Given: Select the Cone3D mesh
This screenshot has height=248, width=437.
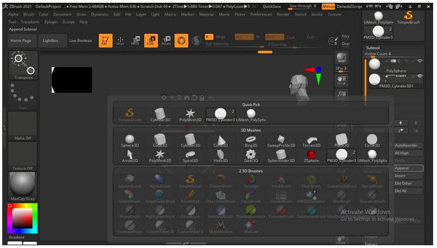Looking at the screenshot, I should [x=221, y=141].
